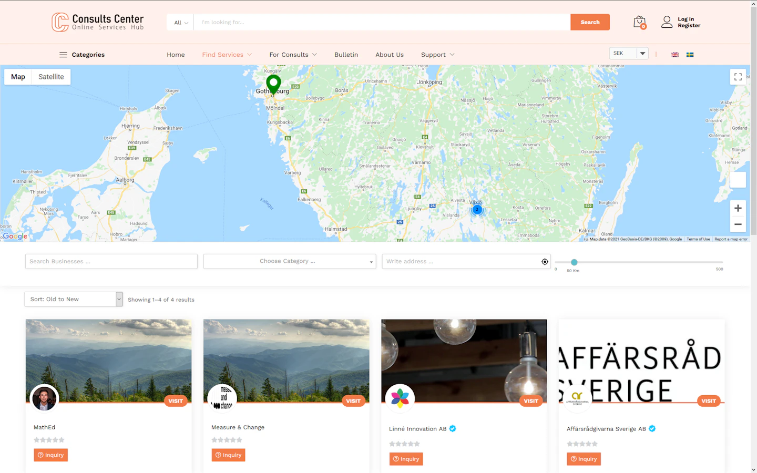The image size is (757, 473).
Task: Zoom in on the map
Action: 738,208
